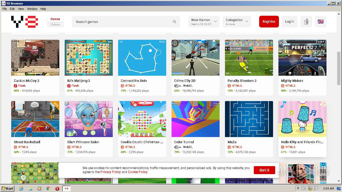Expand the New Games dropdown
The image size is (342, 192).
[x=204, y=22]
